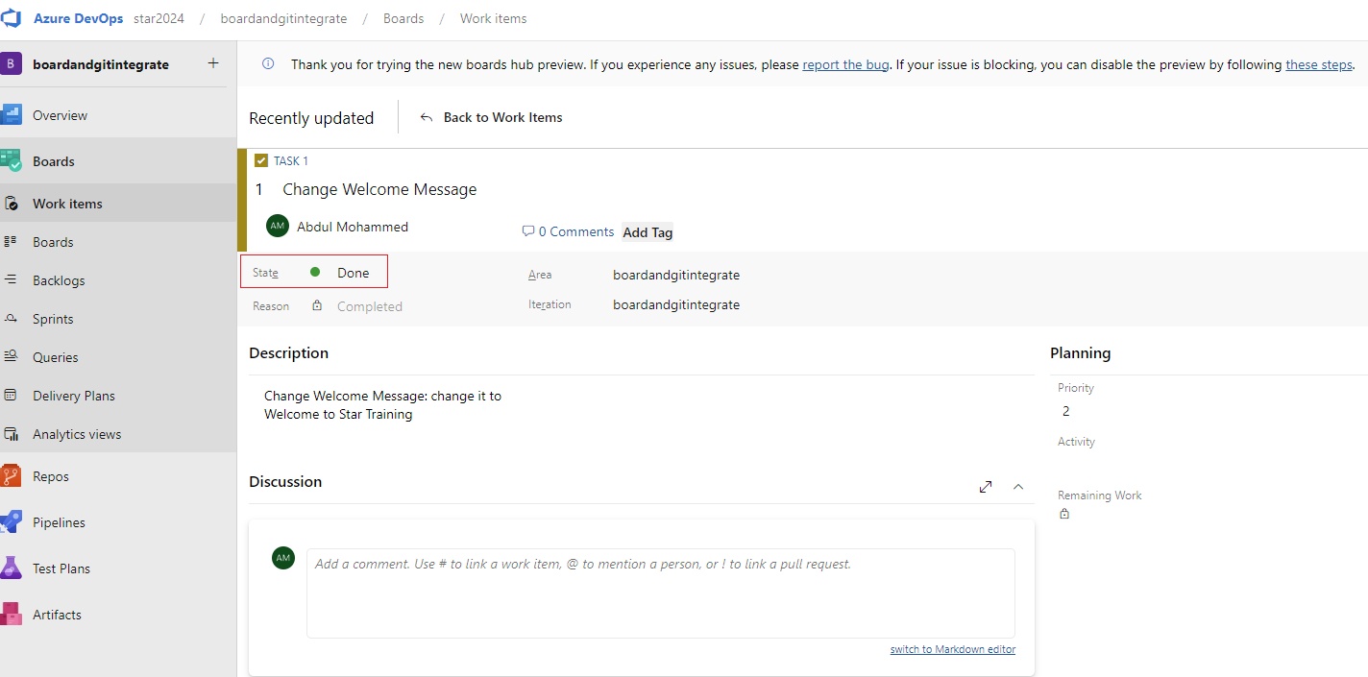Open the Pipelines hub icon
The image size is (1368, 677).
pos(12,522)
